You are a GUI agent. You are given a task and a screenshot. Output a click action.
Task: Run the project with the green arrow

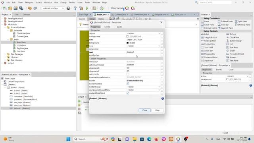coord(87,8)
